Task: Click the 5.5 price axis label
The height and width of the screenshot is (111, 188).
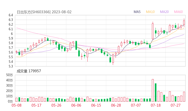Action: point(11,57)
